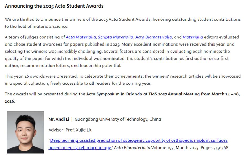The height and width of the screenshot is (159, 248).
Task: Click the 'Advisor: Prof. Xujie Liu' line
Action: [x=70, y=130]
